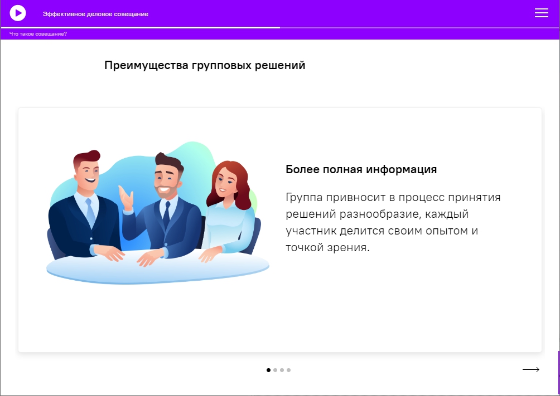Select the first carousel dot
Viewport: 560px width, 396px height.
pyautogui.click(x=269, y=370)
